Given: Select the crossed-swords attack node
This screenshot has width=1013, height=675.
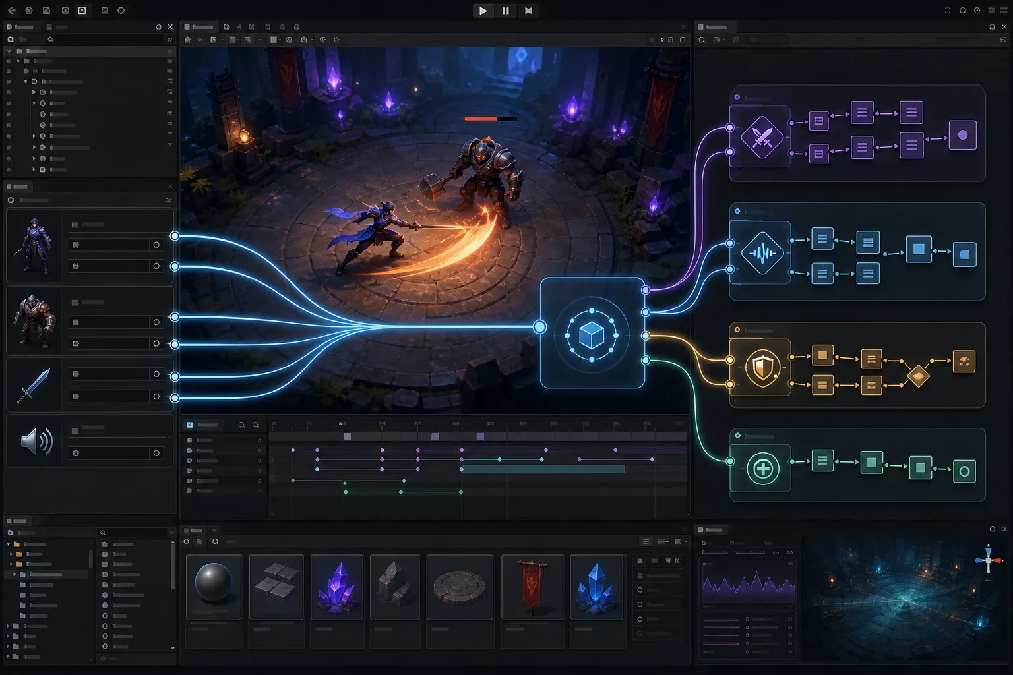Looking at the screenshot, I should tap(762, 137).
